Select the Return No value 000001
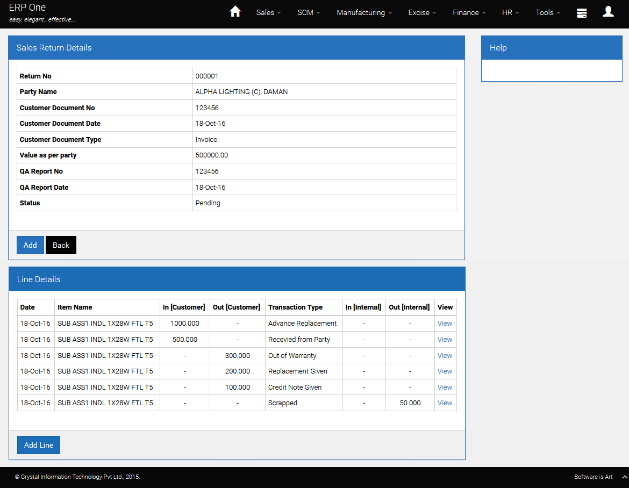629x488 pixels. click(206, 76)
